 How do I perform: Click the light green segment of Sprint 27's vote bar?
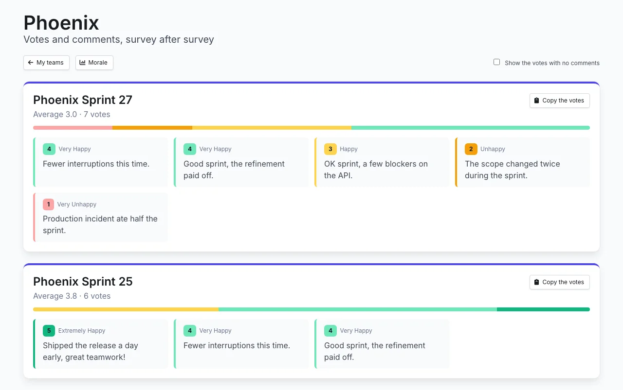[x=471, y=128]
